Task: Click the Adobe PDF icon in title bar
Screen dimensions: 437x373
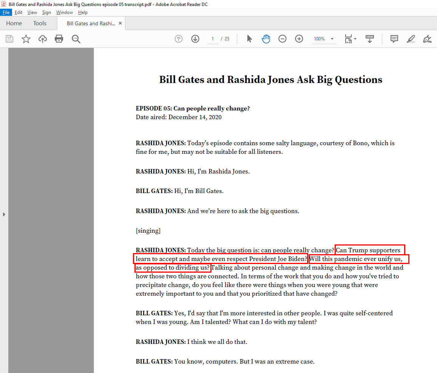Action: 4,4
